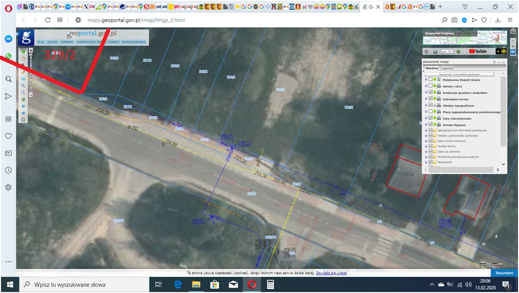This screenshot has width=519, height=293.
Task: Open history clock in Opera sidebar
Action: [8, 170]
